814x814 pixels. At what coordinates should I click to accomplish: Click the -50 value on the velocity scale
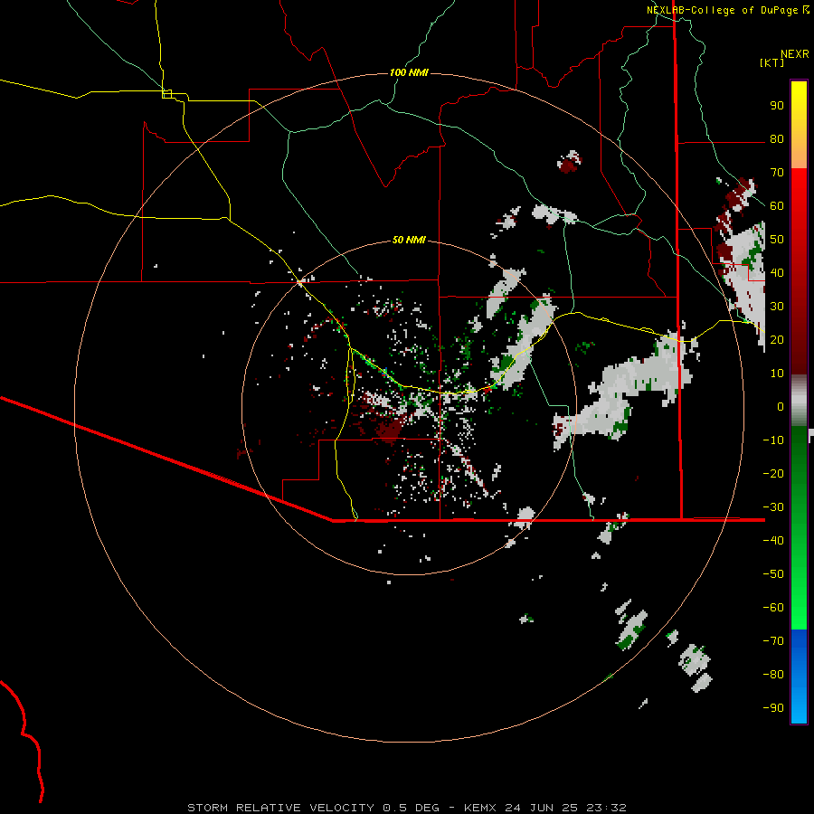(773, 574)
